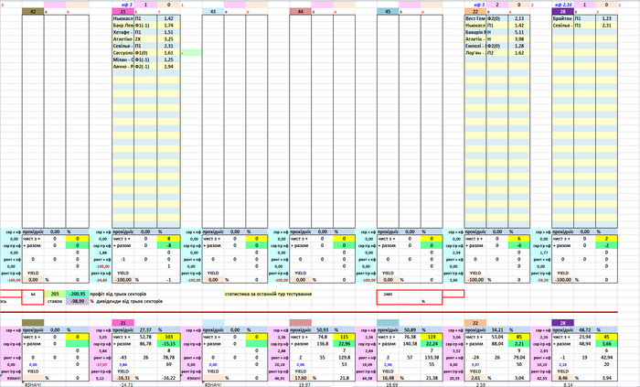Click the прохідніс value 27,37
The image size is (640, 387).
pos(145,329)
